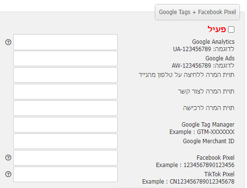Click the Google Analytics label text

[213, 42]
